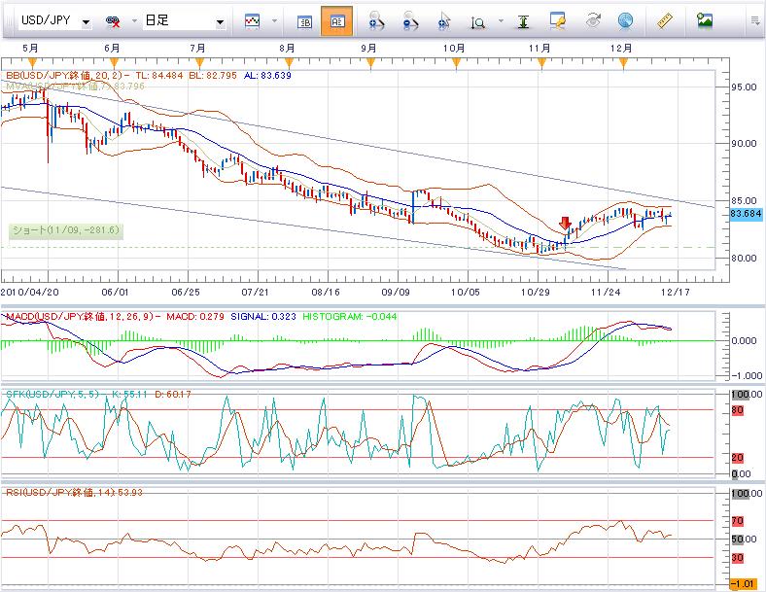Click the orange marker under 9月
766x592 pixels.
(x=370, y=62)
